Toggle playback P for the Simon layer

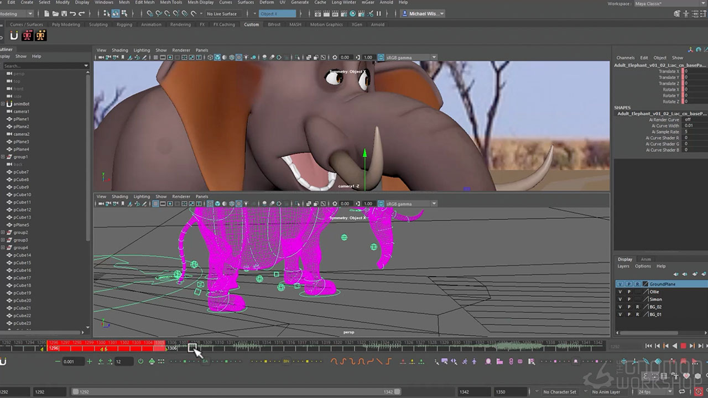click(628, 300)
